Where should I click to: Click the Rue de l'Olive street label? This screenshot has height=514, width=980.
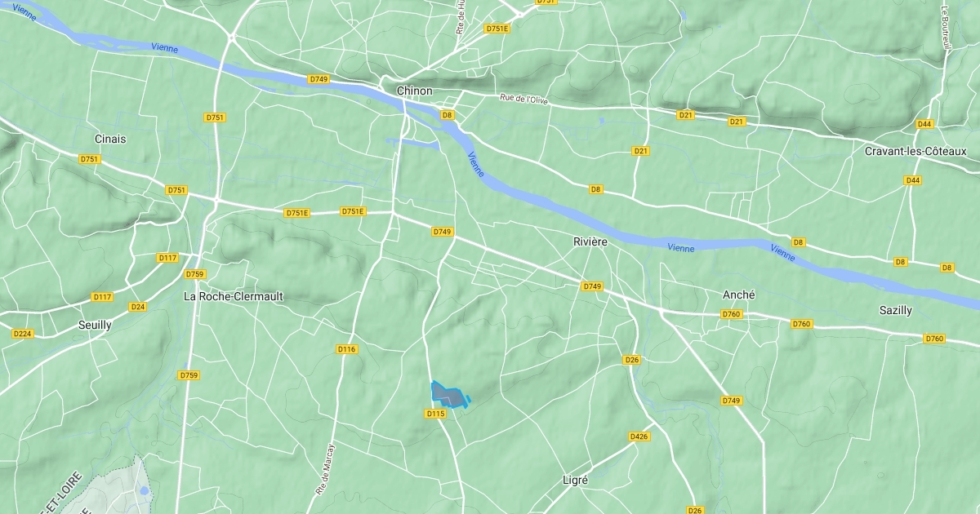[x=524, y=100]
